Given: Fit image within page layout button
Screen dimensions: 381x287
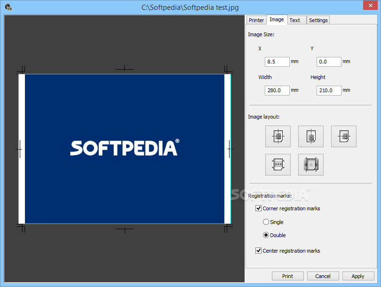Looking at the screenshot, I should [278, 165].
